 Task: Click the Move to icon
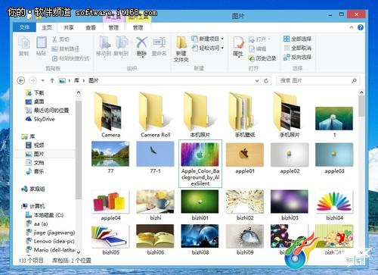pyautogui.click(x=104, y=45)
